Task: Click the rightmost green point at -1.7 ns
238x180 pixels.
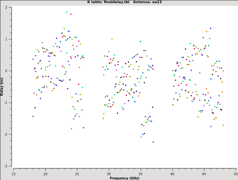Action: coord(223,125)
